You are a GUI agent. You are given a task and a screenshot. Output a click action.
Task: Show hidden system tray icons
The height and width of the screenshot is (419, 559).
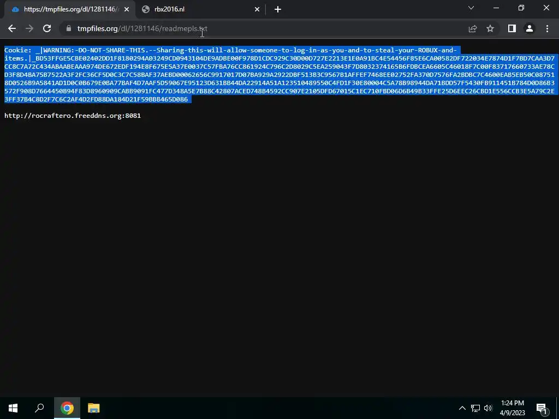click(x=462, y=408)
